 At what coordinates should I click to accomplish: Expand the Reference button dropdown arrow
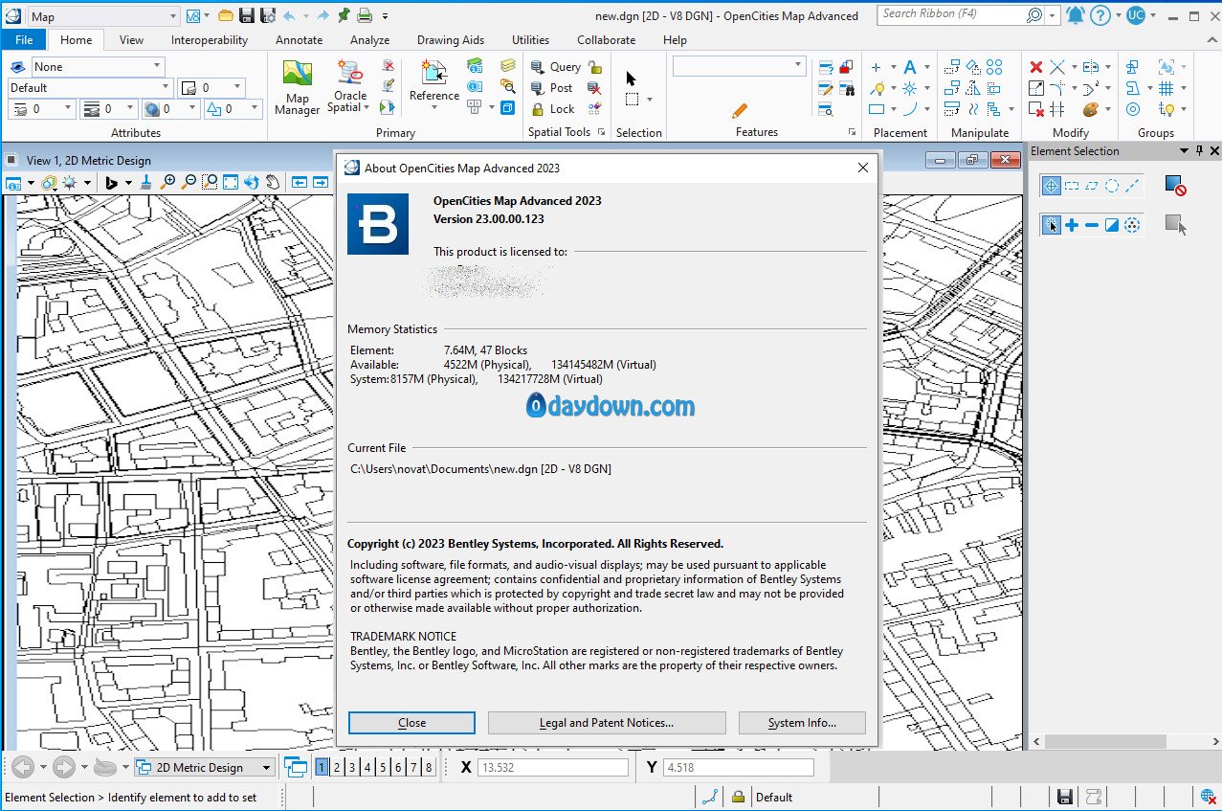point(434,107)
